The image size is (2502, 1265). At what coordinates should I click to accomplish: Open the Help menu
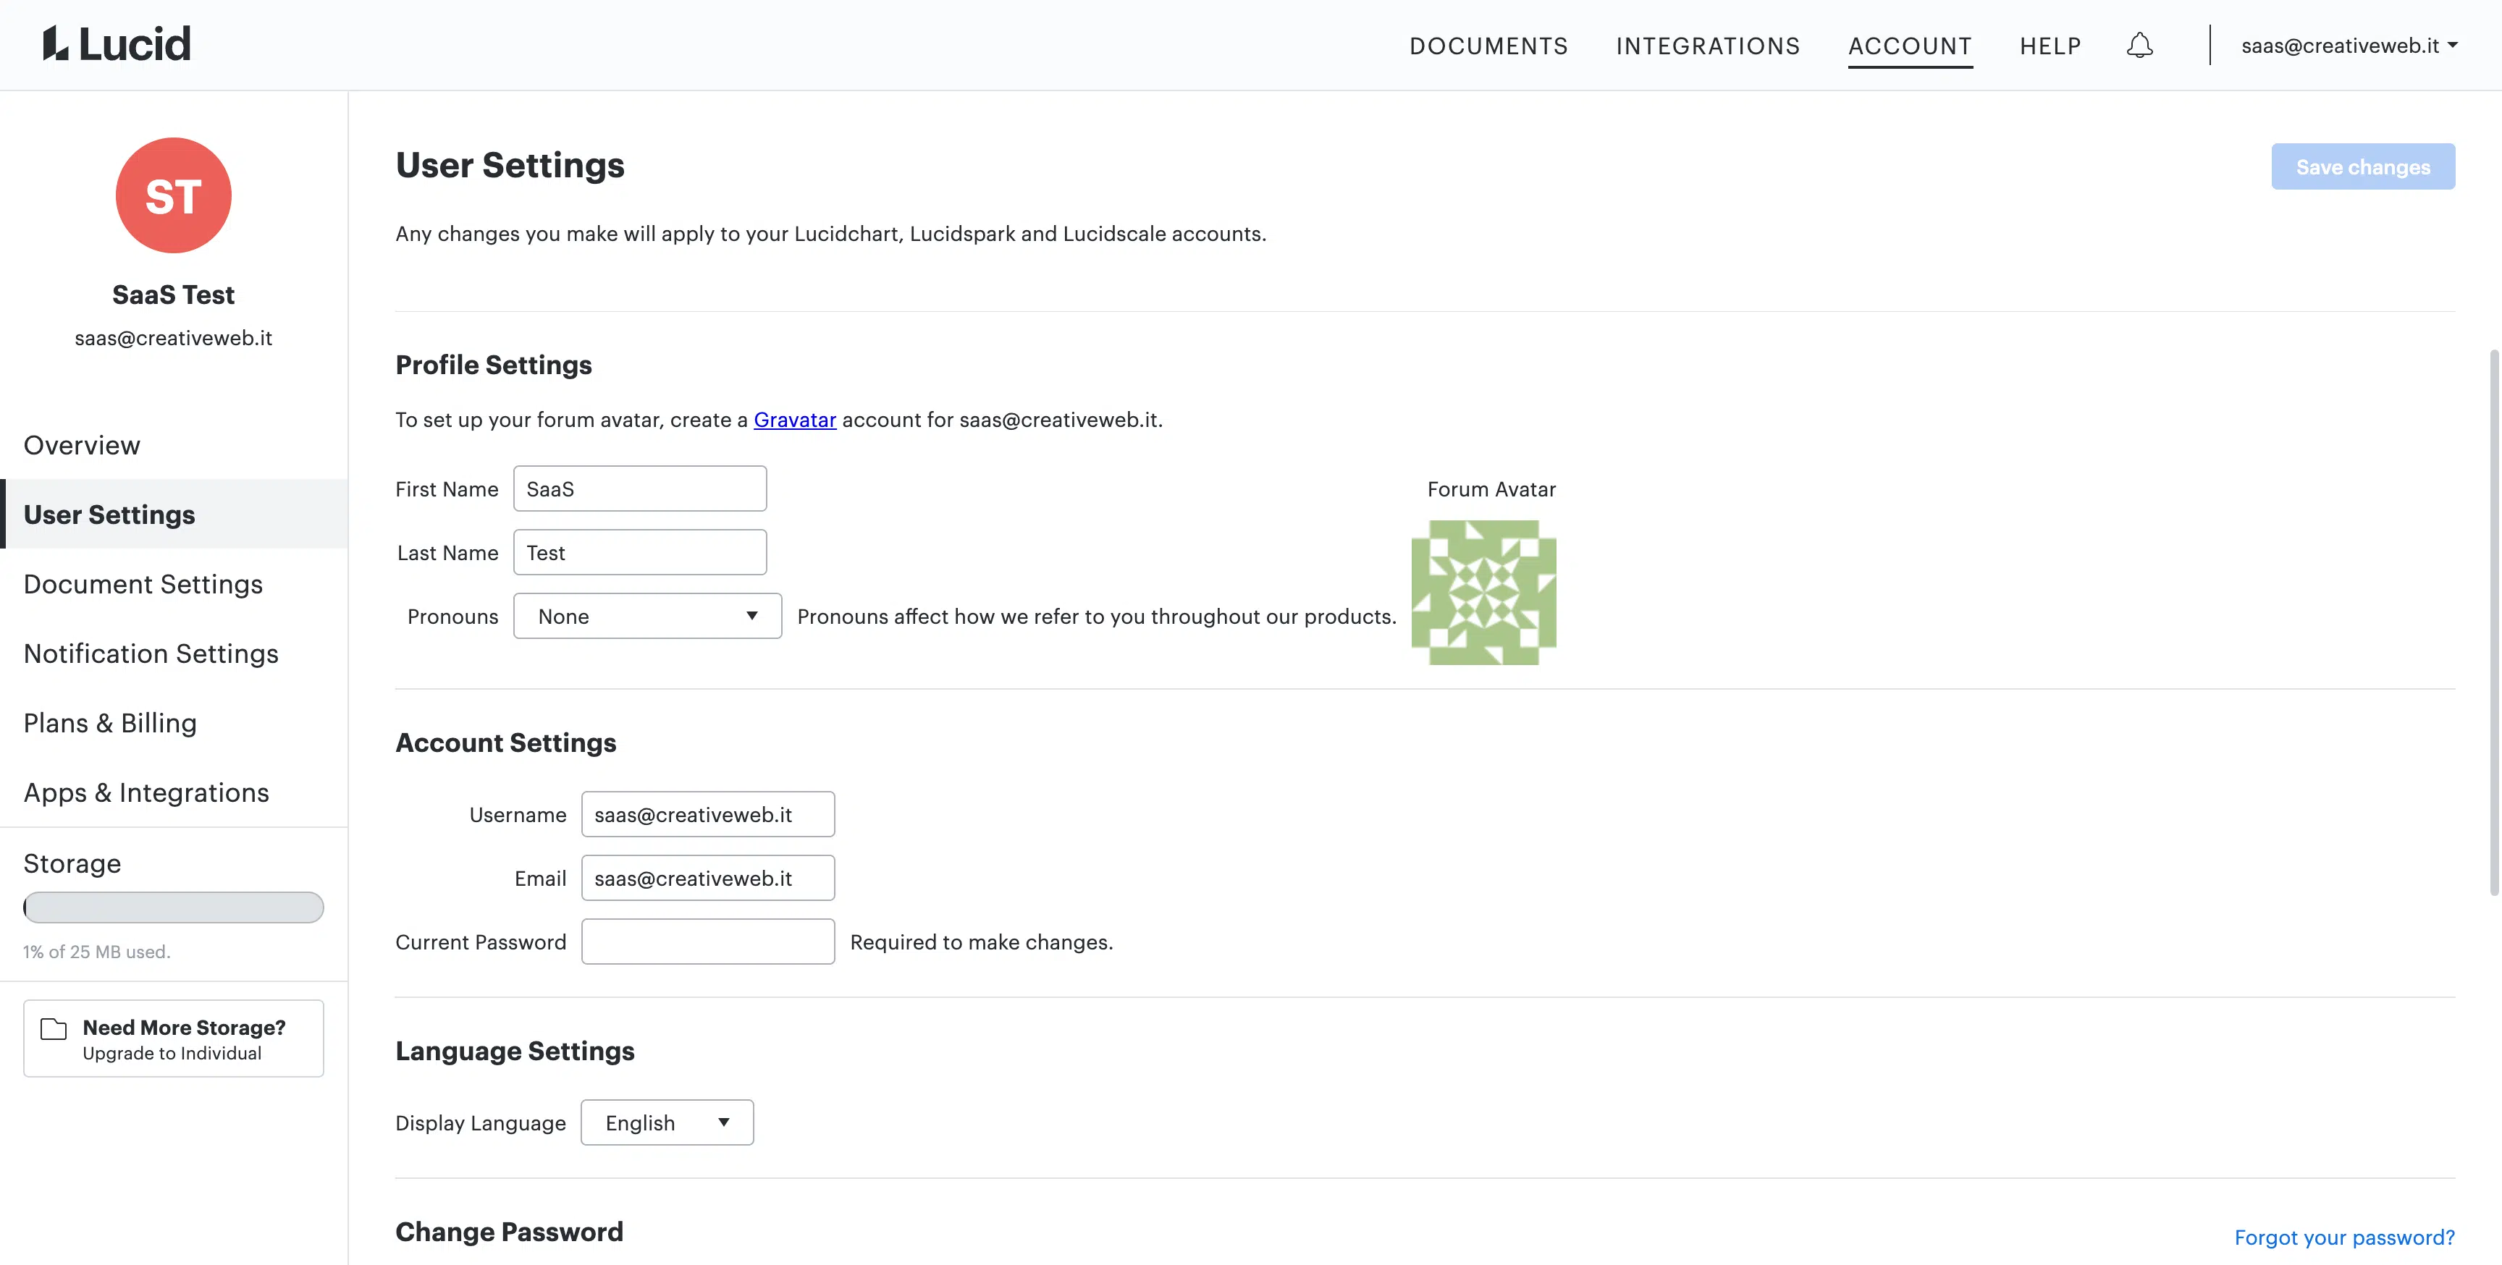[x=2050, y=46]
